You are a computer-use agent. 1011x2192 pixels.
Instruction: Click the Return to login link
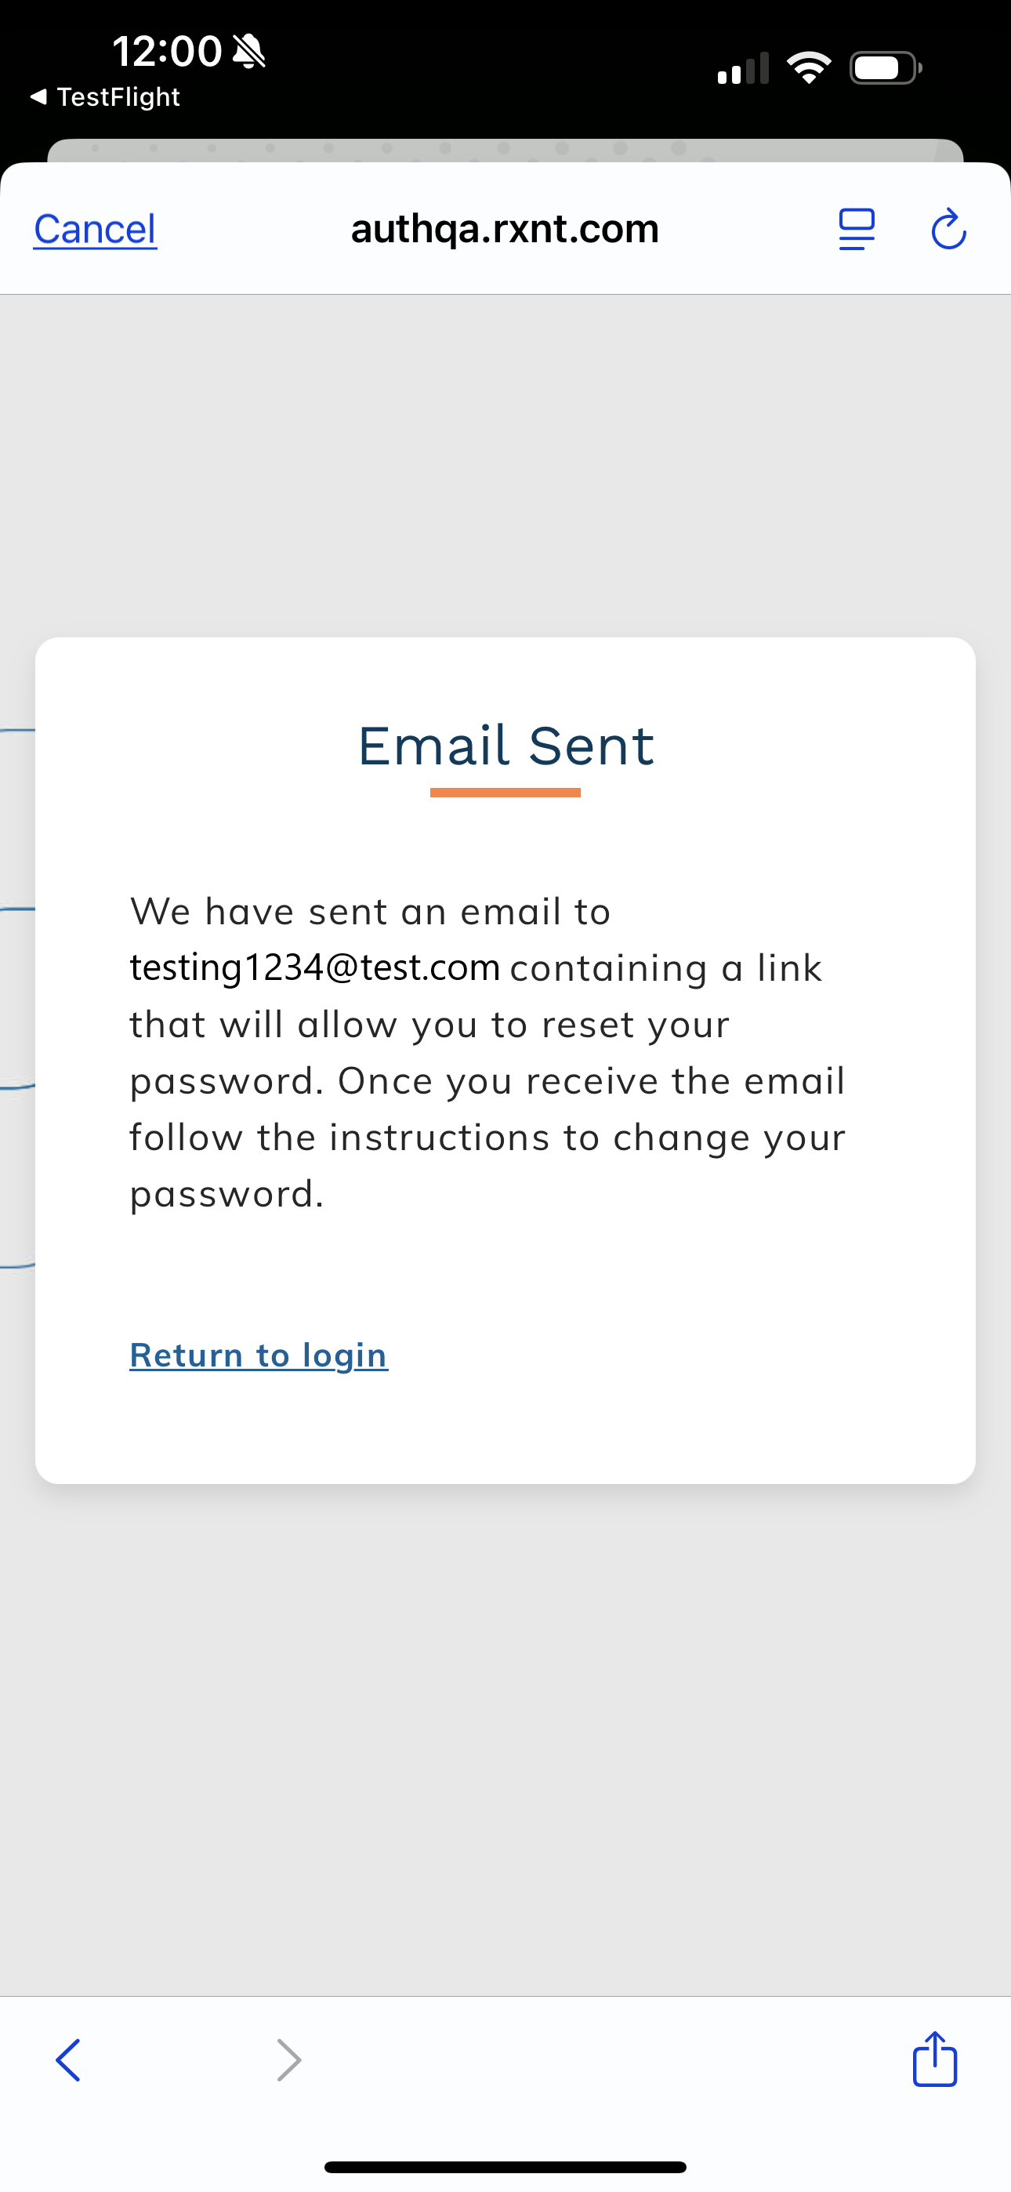tap(259, 1355)
